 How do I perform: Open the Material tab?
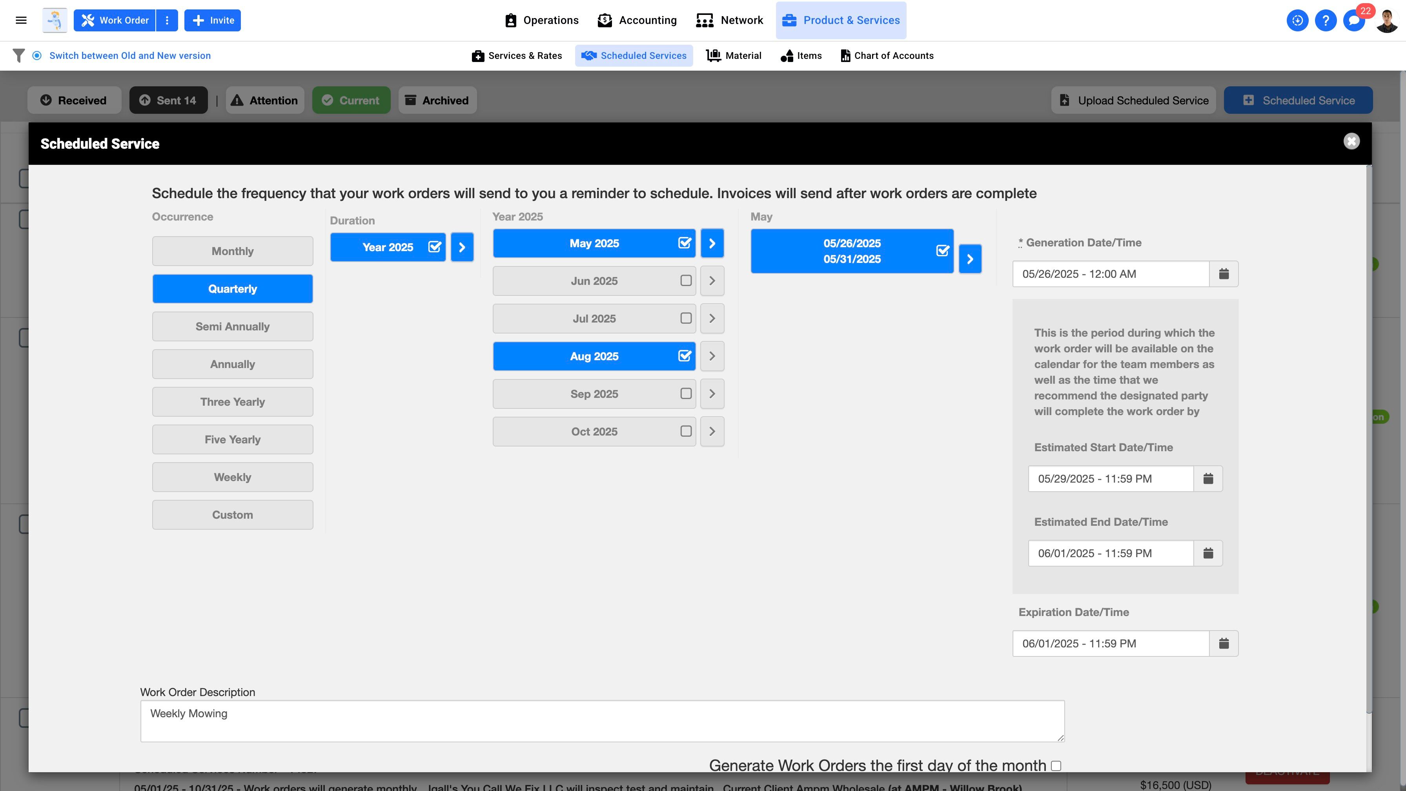pos(734,56)
